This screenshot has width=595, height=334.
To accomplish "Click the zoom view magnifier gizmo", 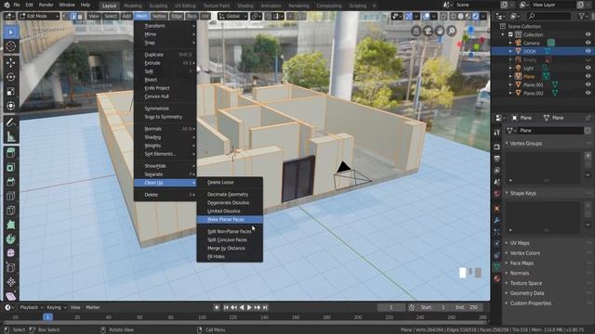I will click(x=451, y=31).
